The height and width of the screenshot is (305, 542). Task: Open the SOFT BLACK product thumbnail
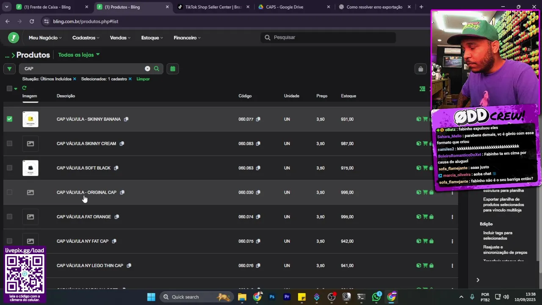[x=30, y=168]
